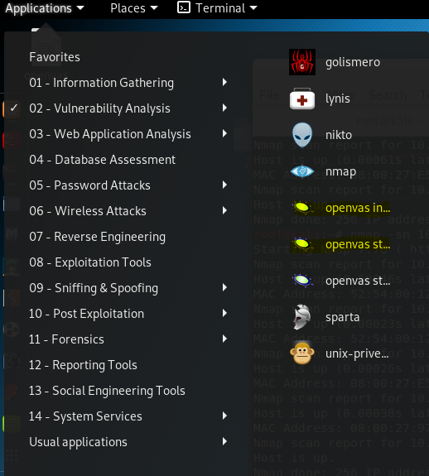The height and width of the screenshot is (476, 429).
Task: Expand 06 - Wireless Attacks submenu arrow
Action: point(224,210)
